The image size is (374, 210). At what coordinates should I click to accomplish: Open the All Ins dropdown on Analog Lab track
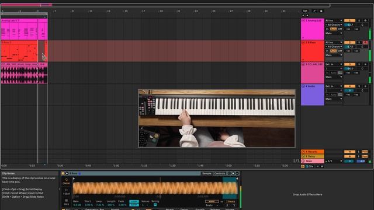coord(334,21)
